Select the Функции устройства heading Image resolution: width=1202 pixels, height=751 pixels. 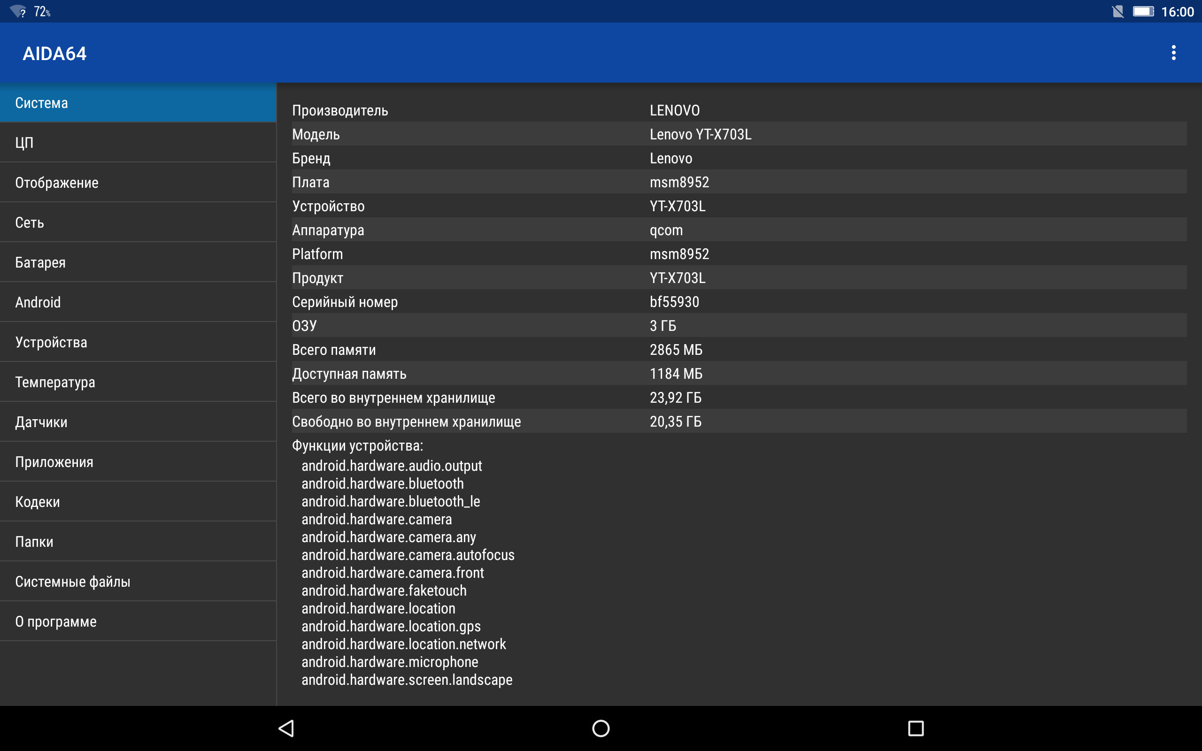point(358,445)
